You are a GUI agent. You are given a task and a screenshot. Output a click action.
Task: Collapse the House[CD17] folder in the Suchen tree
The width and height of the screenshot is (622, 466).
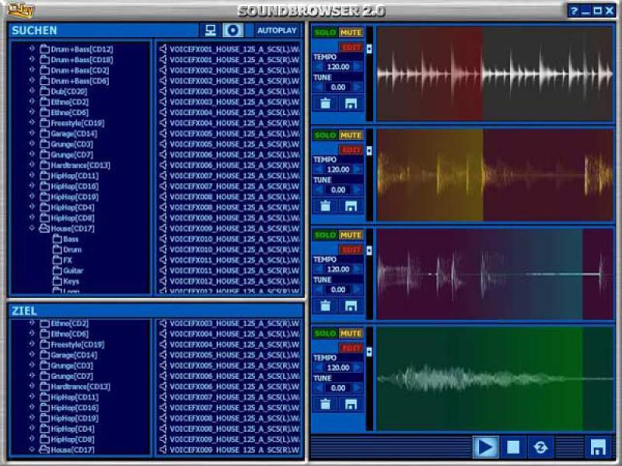pos(33,228)
